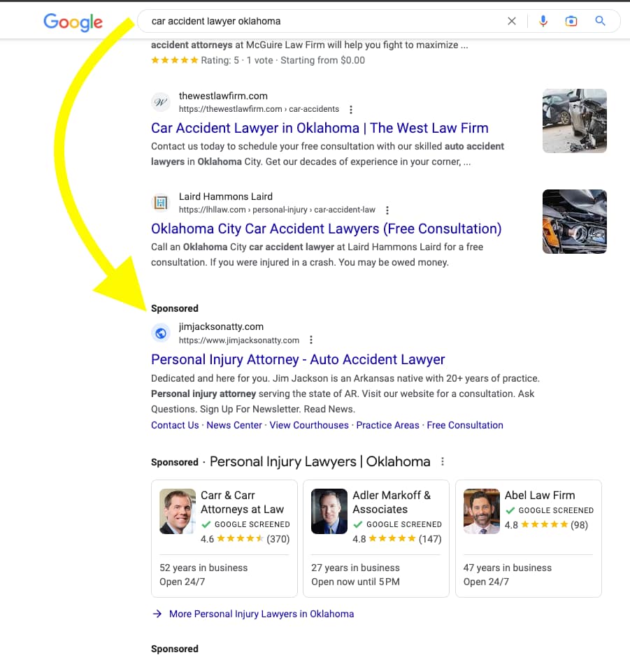The image size is (630, 662).
Task: Click the 4.8 rating with 98 reviews
Action: [546, 525]
